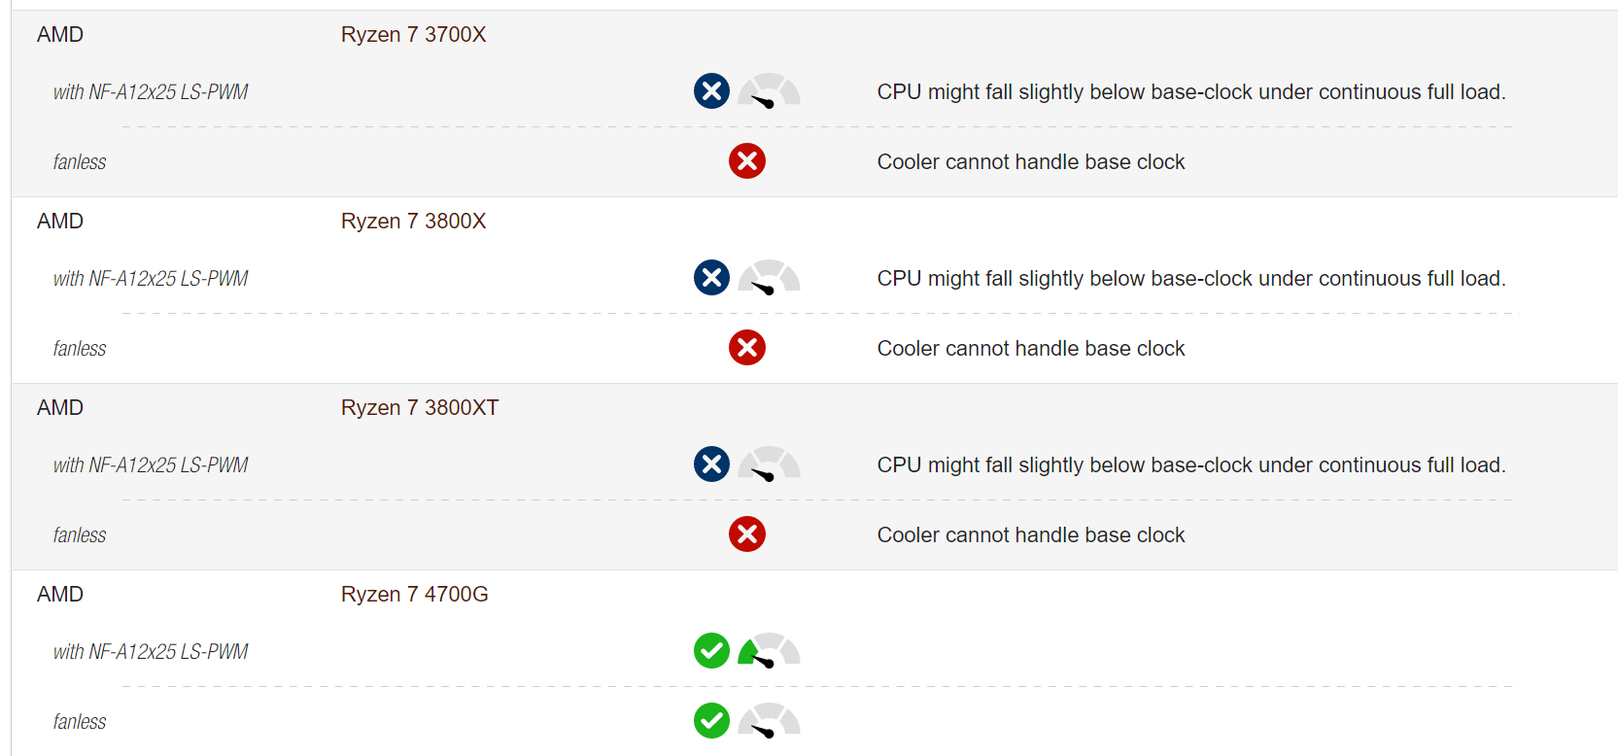Click gauge icon beside Ryzen 7 3700X fan row

[769, 91]
